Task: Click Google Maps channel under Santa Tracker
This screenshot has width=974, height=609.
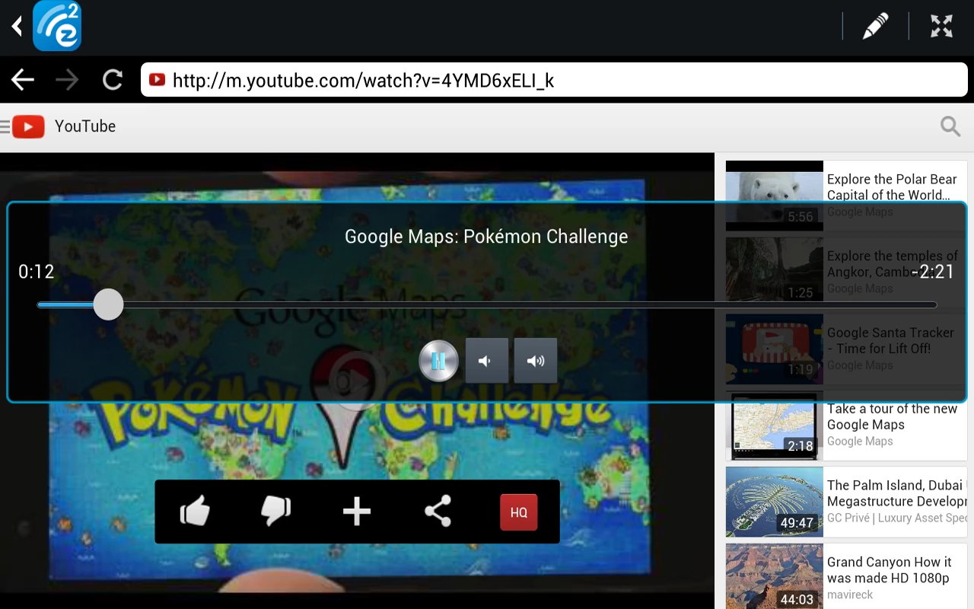Action: pos(860,365)
